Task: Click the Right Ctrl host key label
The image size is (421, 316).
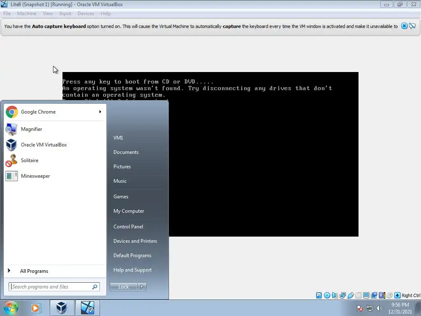Action: (x=411, y=295)
